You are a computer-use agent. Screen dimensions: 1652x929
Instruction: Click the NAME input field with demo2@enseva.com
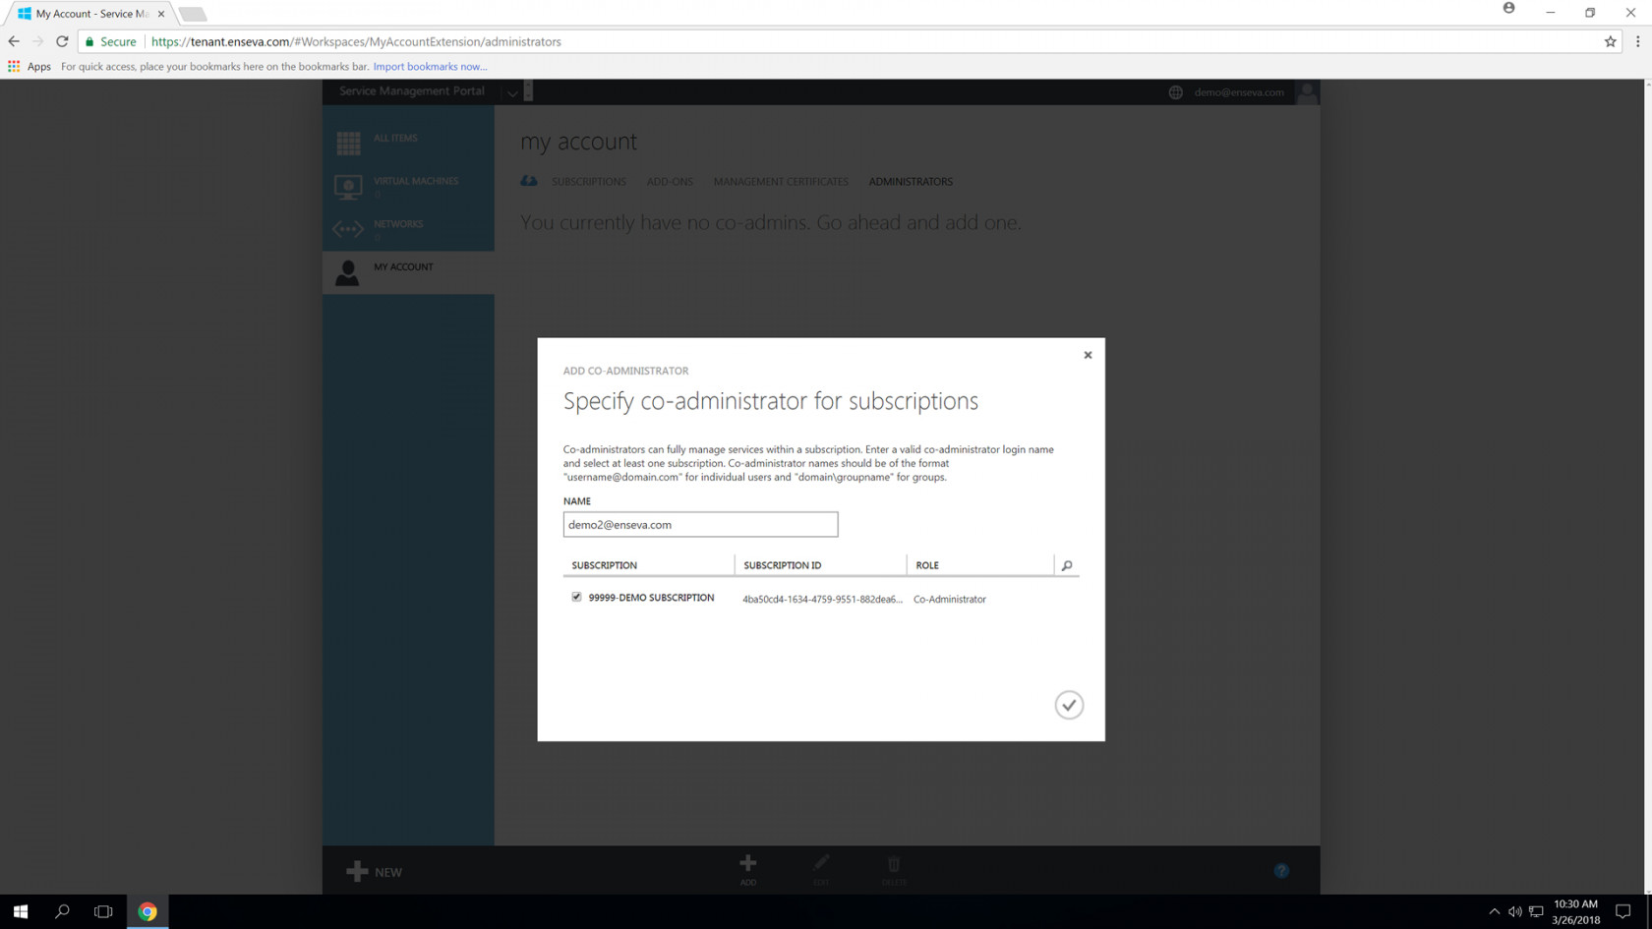(700, 524)
